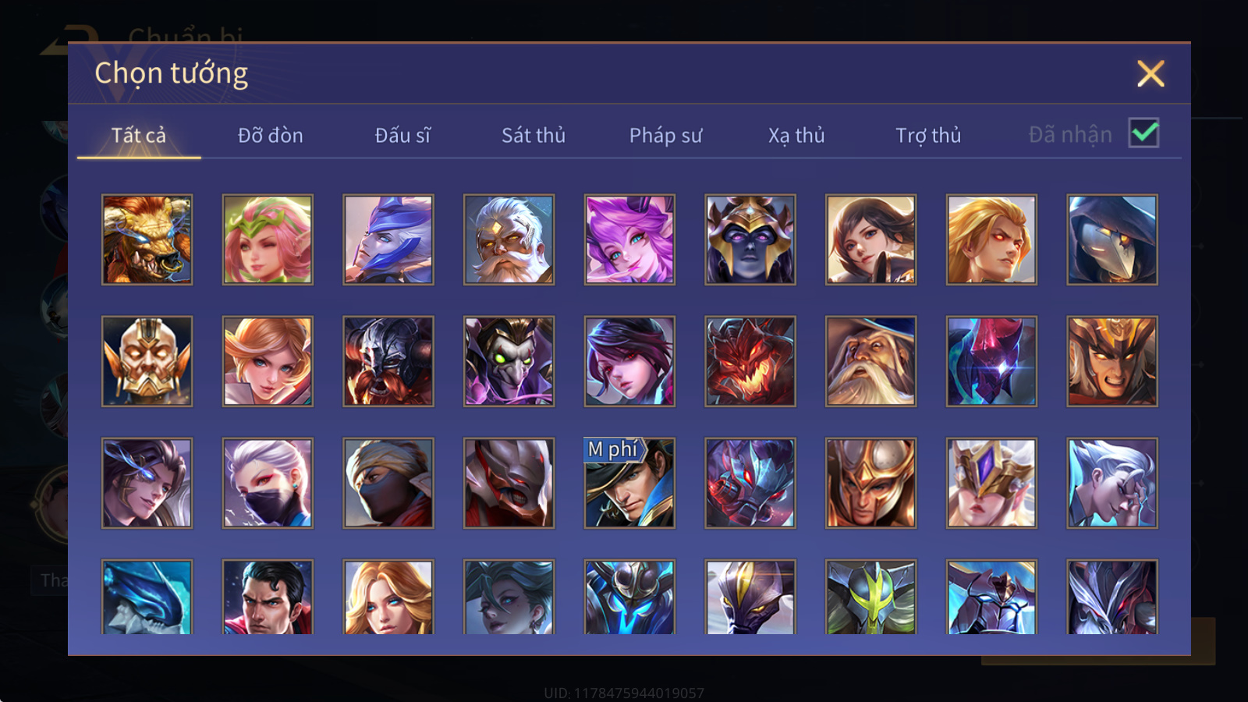Switch to 'Trợ thủ' tab
This screenshot has width=1248, height=702.
(x=928, y=135)
